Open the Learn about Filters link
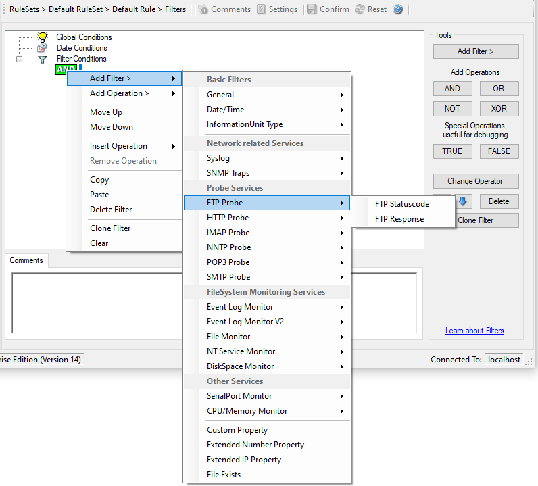The width and height of the screenshot is (538, 486). pyautogui.click(x=474, y=331)
